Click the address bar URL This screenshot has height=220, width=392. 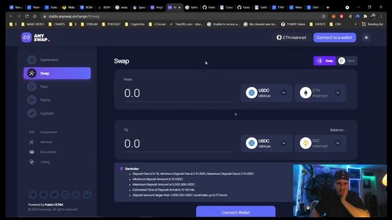click(x=74, y=16)
